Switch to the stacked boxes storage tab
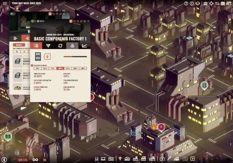This screenshot has width=233, height=163. point(72,46)
